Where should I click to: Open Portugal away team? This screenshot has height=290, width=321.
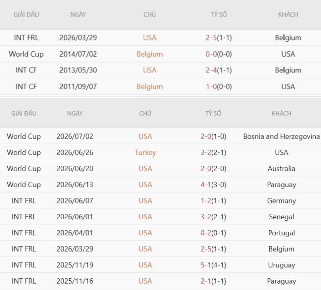pyautogui.click(x=281, y=233)
